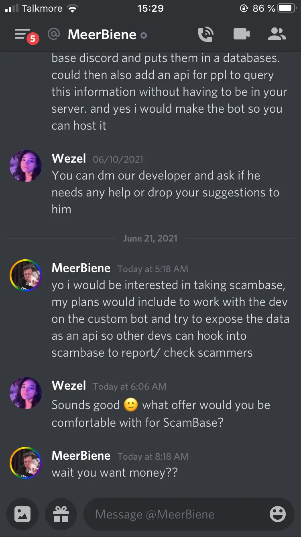Tap the @ symbol beside MeerBiene
The height and width of the screenshot is (537, 301).
tap(53, 35)
